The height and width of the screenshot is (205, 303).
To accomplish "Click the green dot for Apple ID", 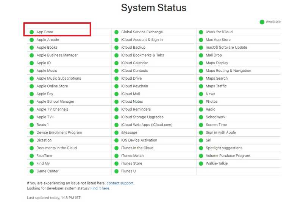I will (x=32, y=63).
